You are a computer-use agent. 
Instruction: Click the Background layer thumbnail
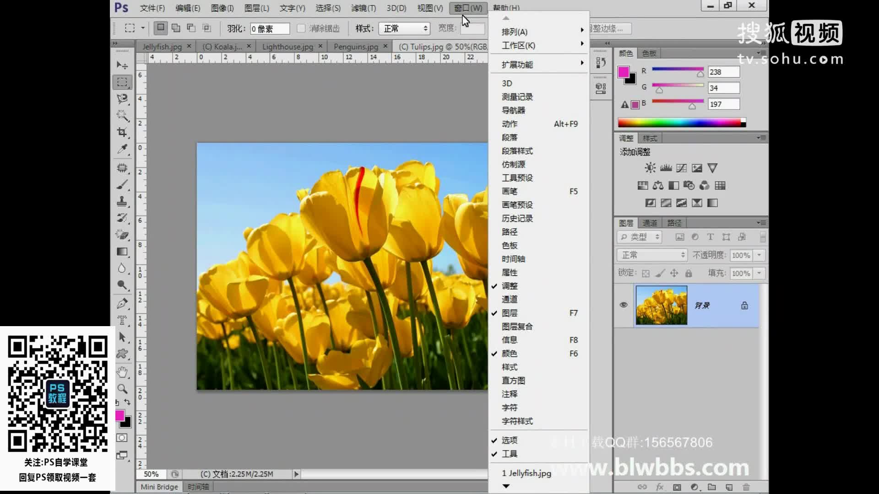click(661, 305)
